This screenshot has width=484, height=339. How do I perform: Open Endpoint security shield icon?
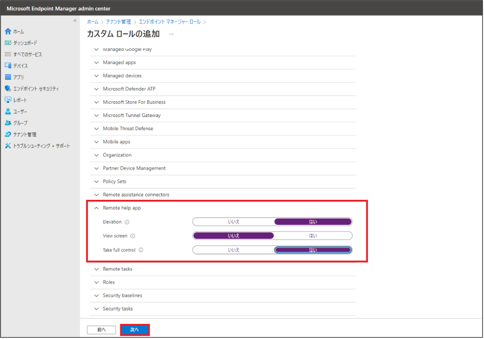tap(8, 88)
